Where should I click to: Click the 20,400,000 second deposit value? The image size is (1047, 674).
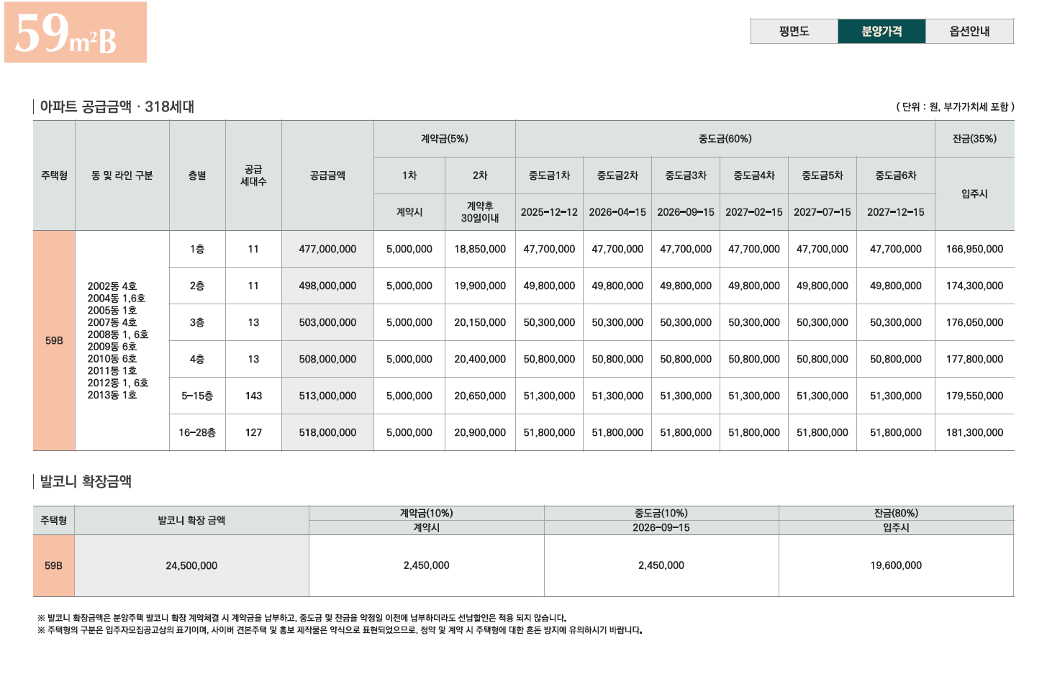click(480, 359)
